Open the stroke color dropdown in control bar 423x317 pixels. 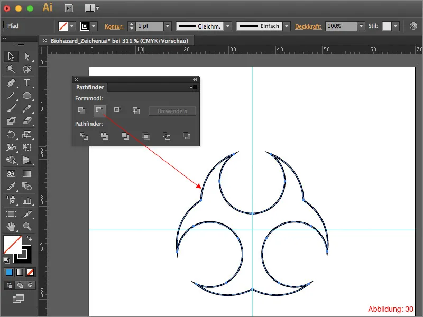tap(94, 26)
